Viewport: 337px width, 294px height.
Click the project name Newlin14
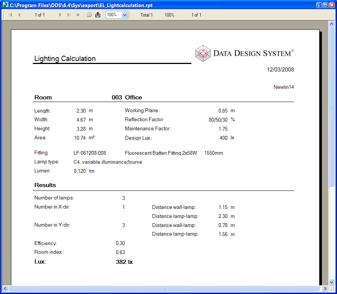click(x=283, y=87)
